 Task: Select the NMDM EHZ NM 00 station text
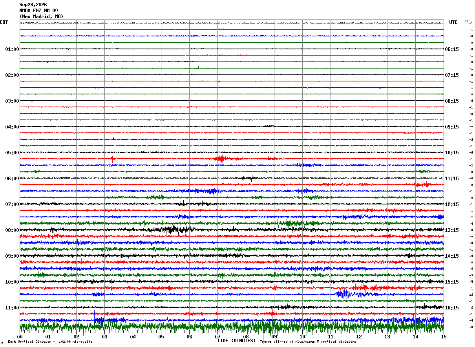tap(38, 11)
